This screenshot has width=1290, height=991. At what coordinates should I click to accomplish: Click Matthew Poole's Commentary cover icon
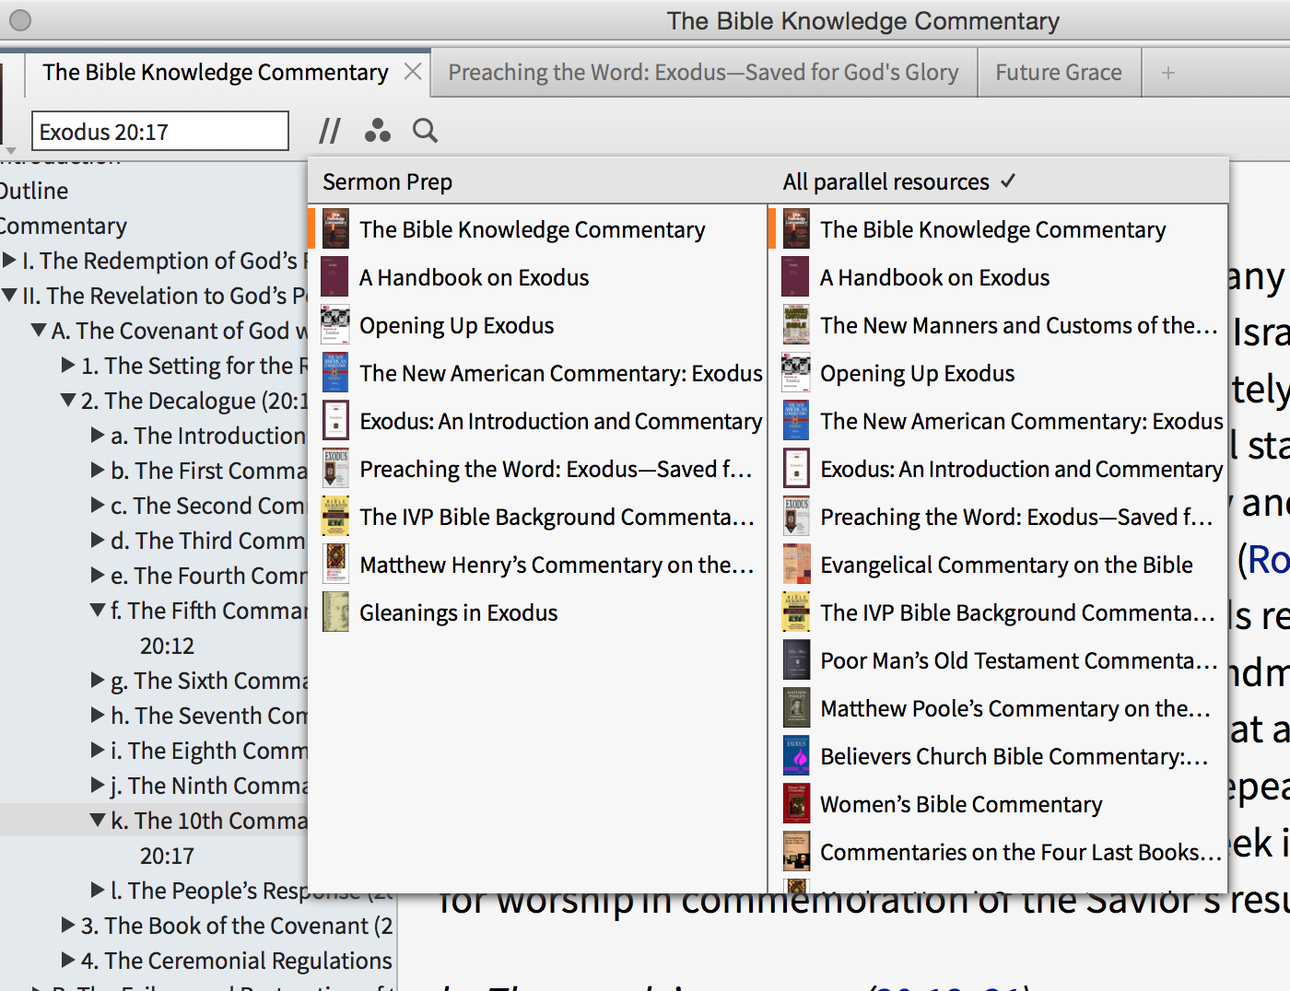(x=796, y=708)
